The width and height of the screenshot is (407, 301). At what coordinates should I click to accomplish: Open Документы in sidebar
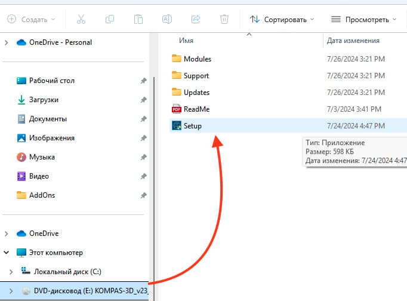(x=42, y=119)
